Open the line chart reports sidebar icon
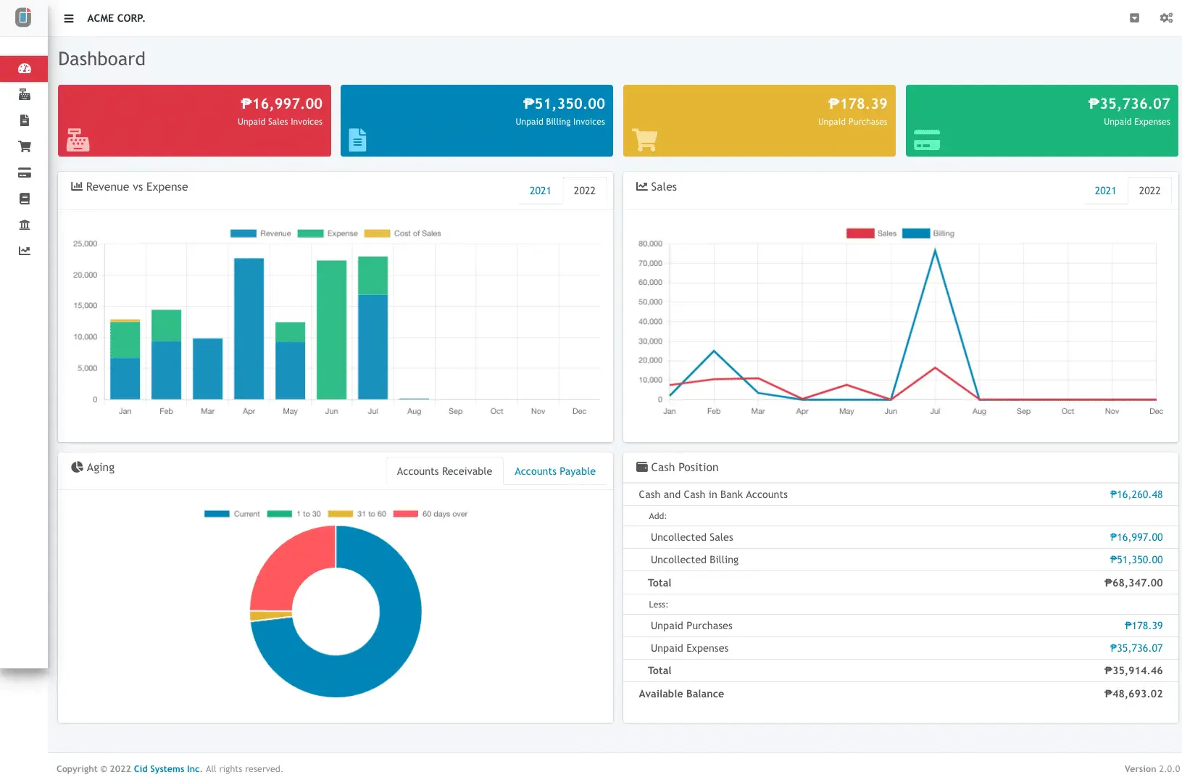This screenshot has height=780, width=1182. tap(25, 251)
